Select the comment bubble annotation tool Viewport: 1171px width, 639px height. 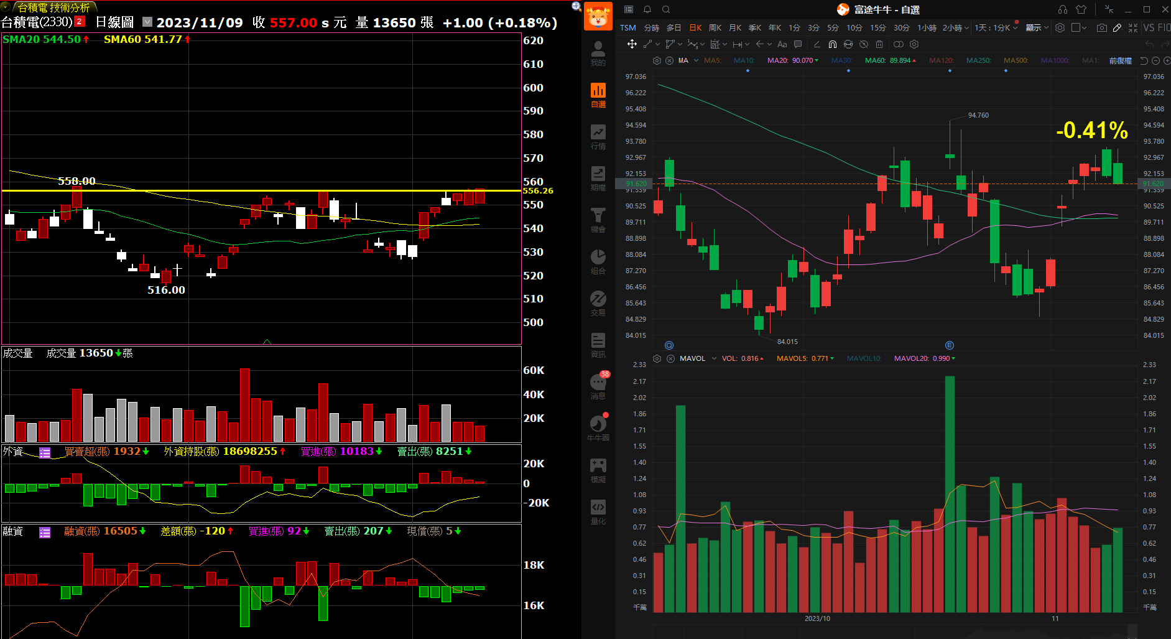click(x=798, y=44)
